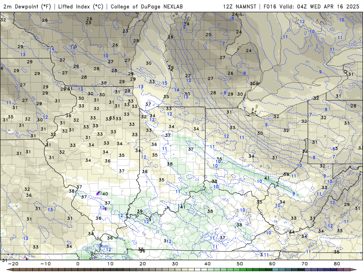Click the '70' color scale label

304,264
